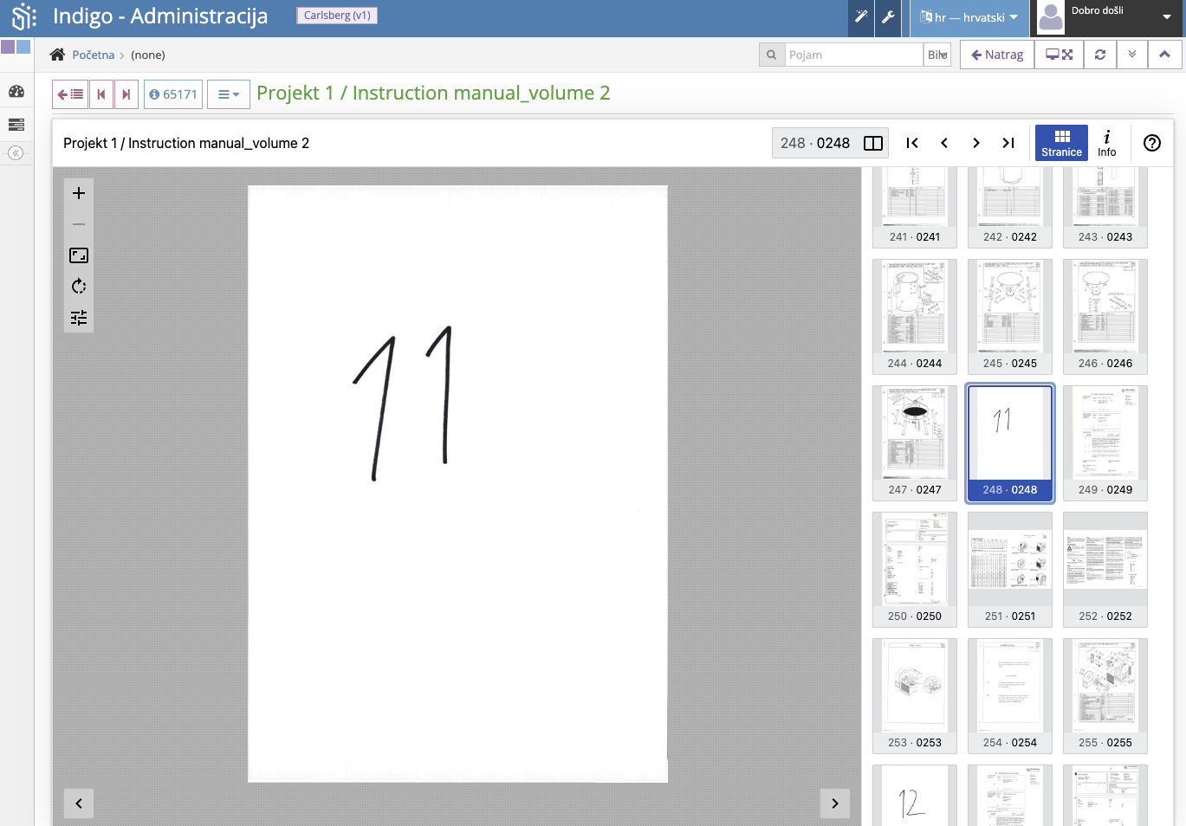The height and width of the screenshot is (826, 1186).
Task: Open the Bilo search scope dropdown
Action: pos(937,55)
